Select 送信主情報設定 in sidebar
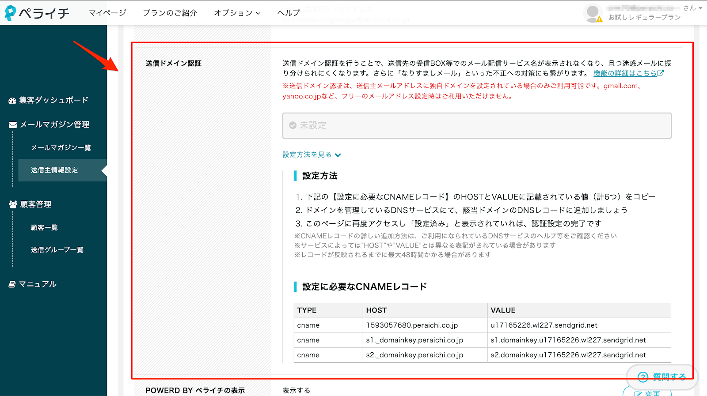Viewport: 707px width, 396px height. (x=63, y=170)
